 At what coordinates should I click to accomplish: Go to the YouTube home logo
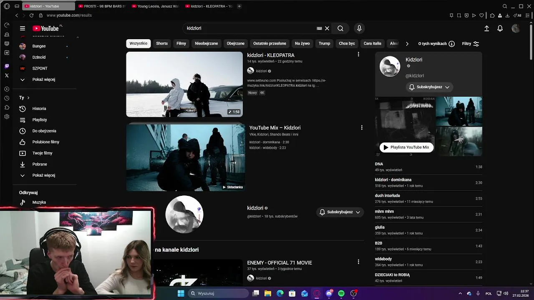click(x=46, y=28)
